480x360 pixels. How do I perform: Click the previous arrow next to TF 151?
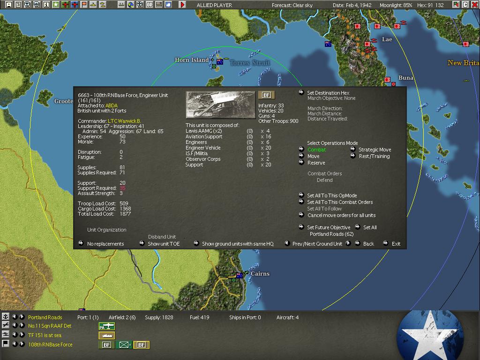pos(15,335)
